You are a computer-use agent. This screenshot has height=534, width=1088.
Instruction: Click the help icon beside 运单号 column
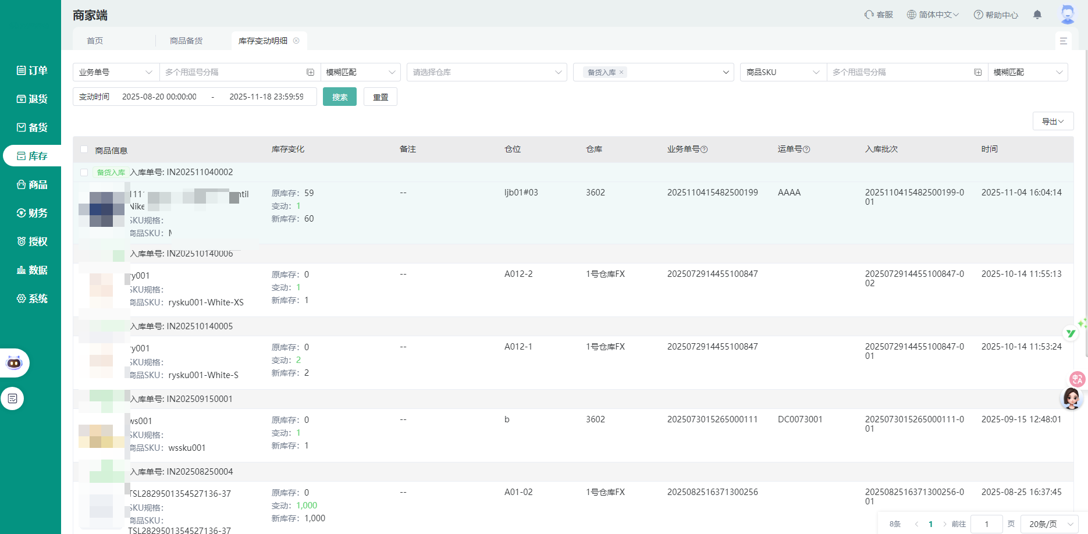[806, 149]
